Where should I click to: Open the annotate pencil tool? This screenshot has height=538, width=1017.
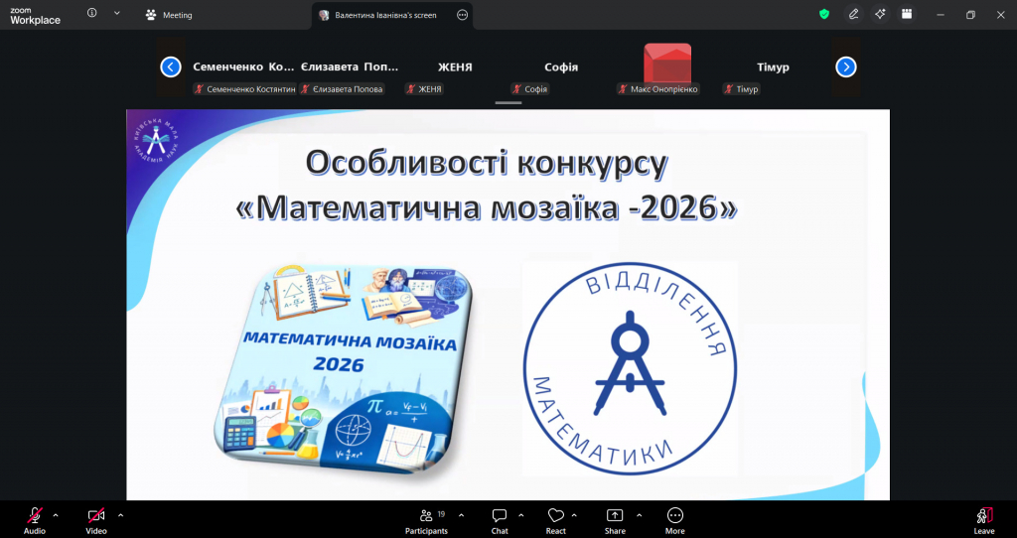coord(852,14)
